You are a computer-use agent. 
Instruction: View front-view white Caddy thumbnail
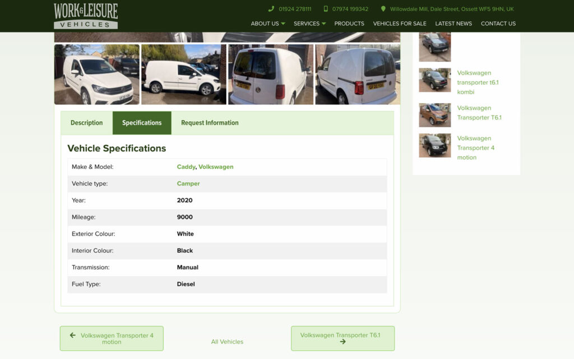(96, 75)
